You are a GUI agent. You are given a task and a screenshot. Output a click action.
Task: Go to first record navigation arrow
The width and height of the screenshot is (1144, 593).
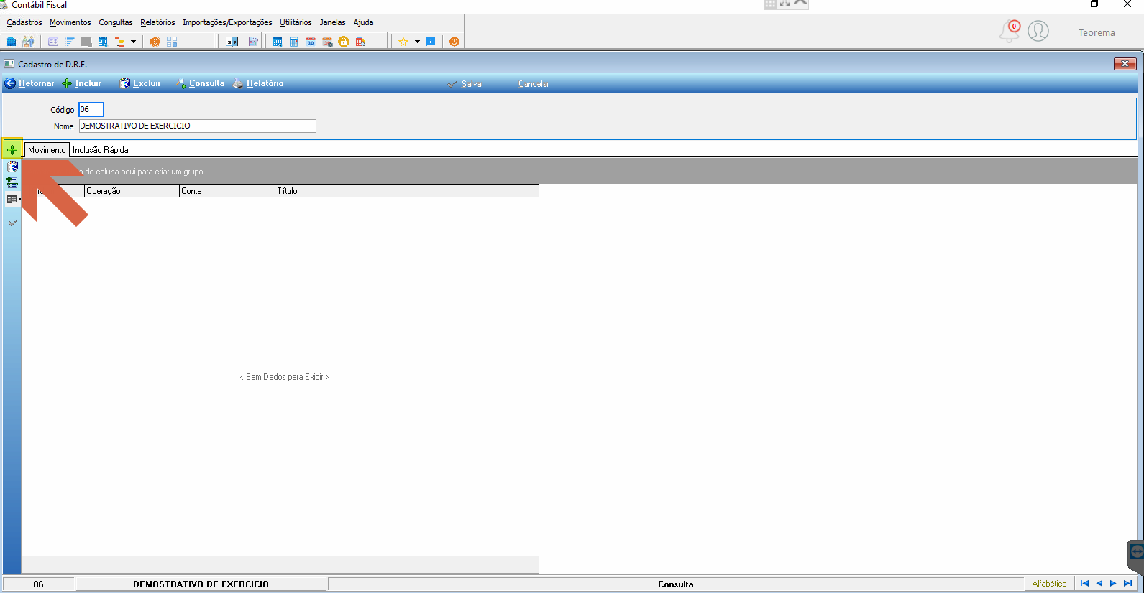1084,584
